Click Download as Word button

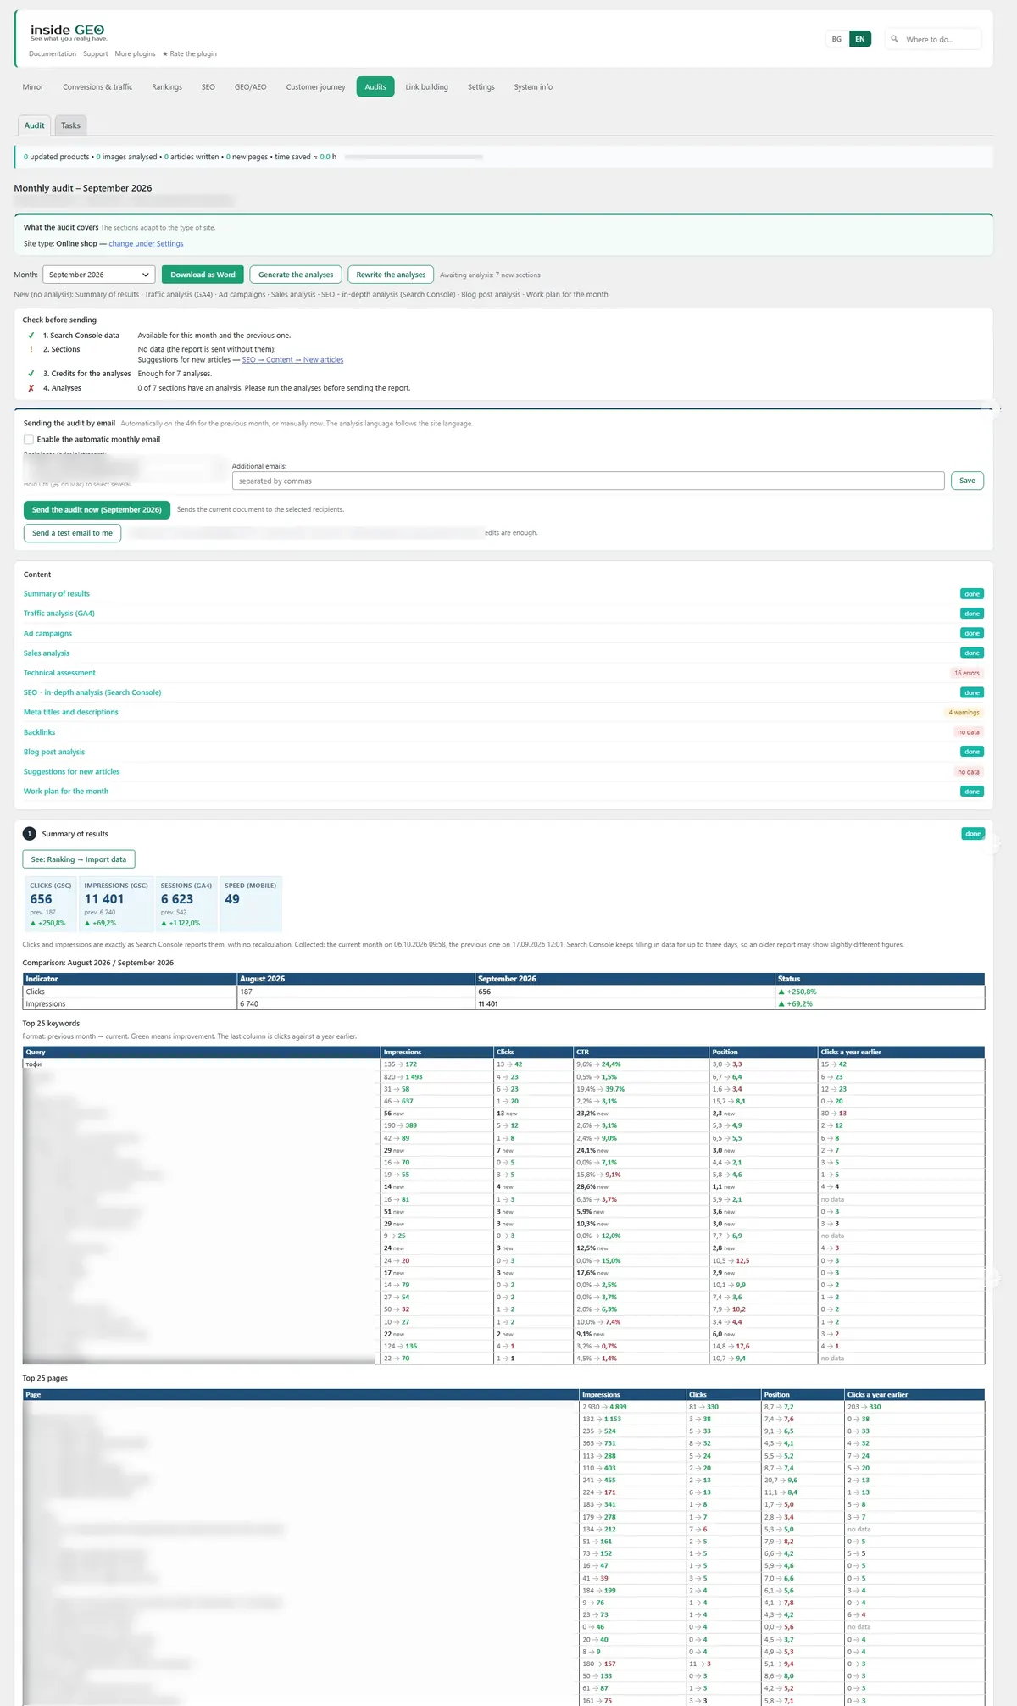pos(203,275)
